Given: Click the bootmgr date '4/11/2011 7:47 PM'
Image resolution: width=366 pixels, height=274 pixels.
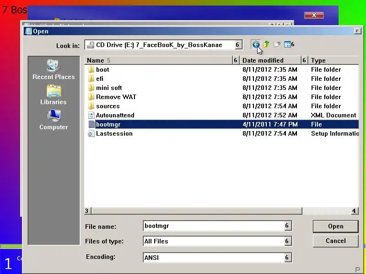Looking at the screenshot, I should [270, 124].
